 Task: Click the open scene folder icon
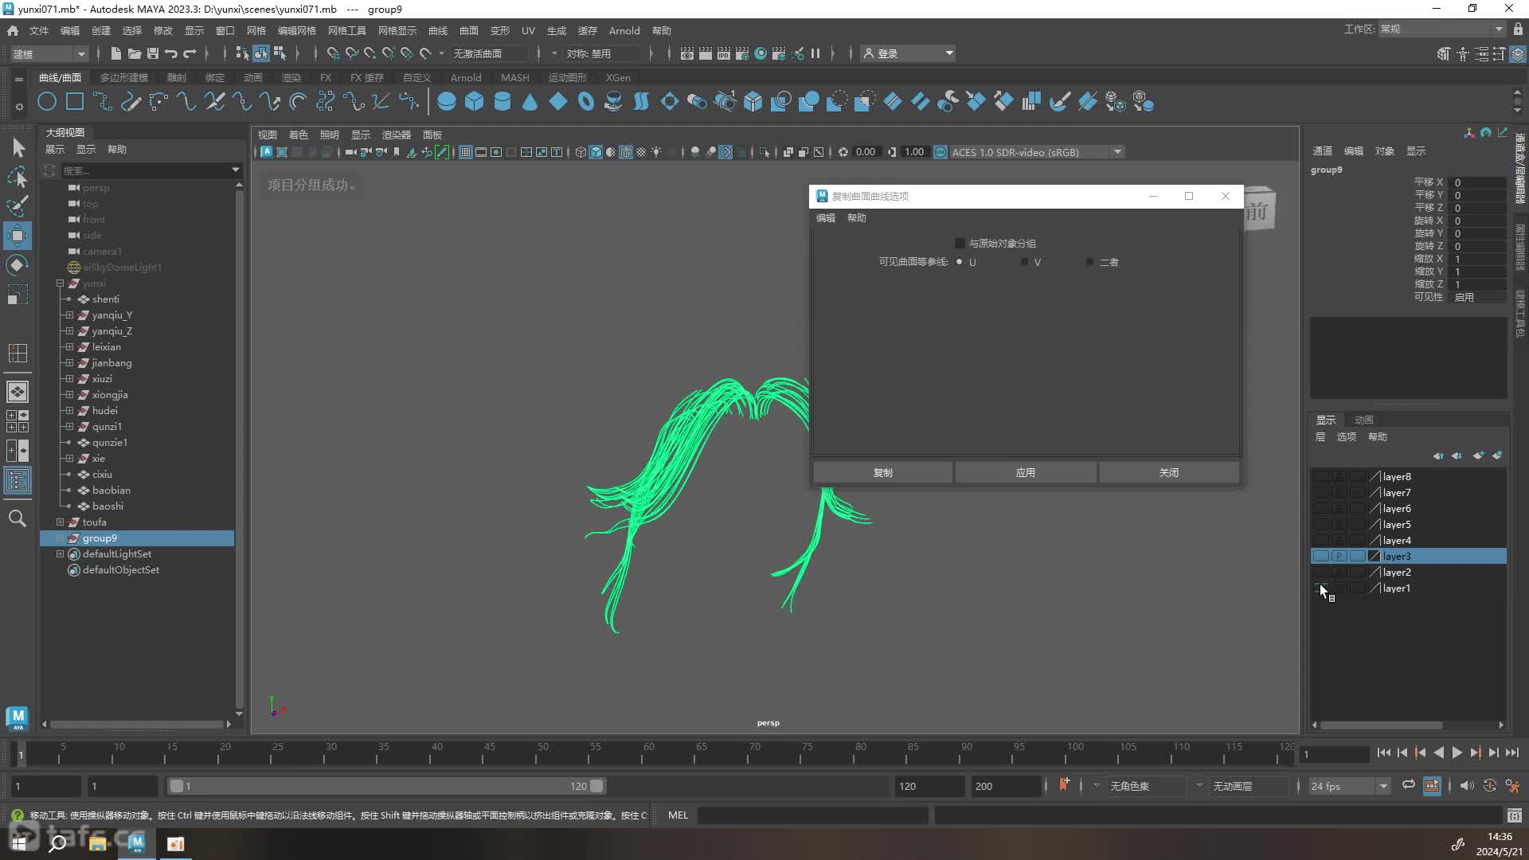tap(134, 53)
